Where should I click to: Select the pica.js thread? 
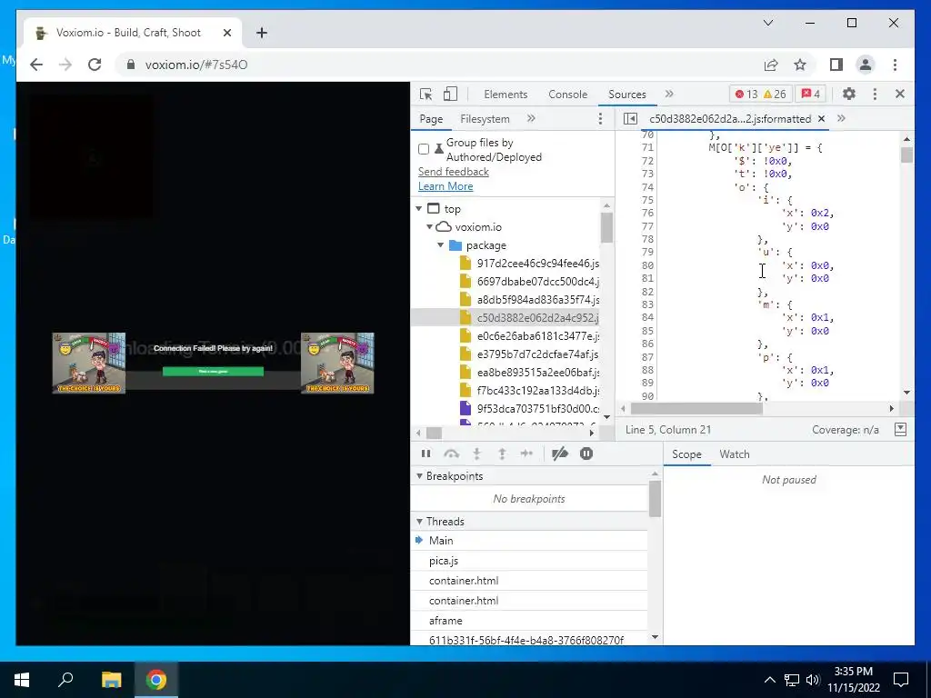click(x=444, y=560)
